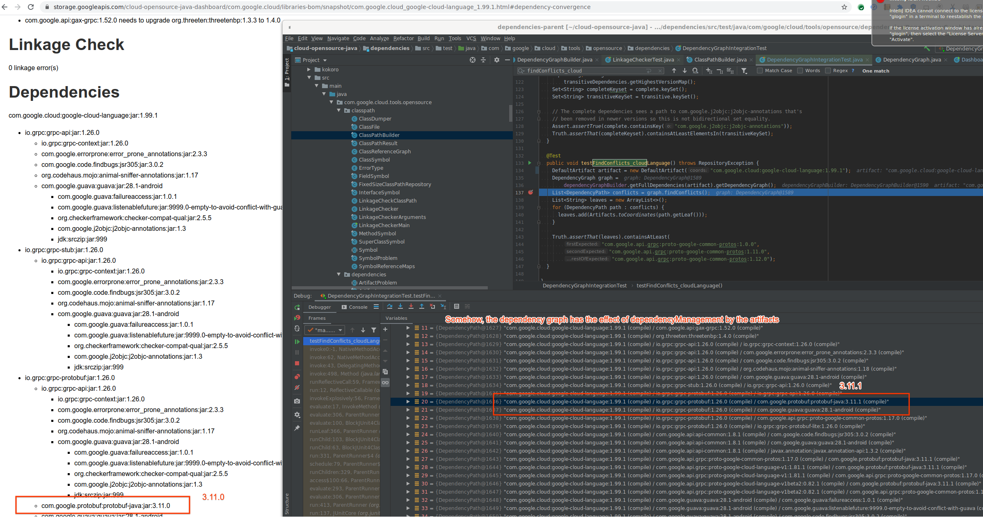Open the Evaluate Expression calculator icon
Viewport: 983px width, 517px height.
457,306
